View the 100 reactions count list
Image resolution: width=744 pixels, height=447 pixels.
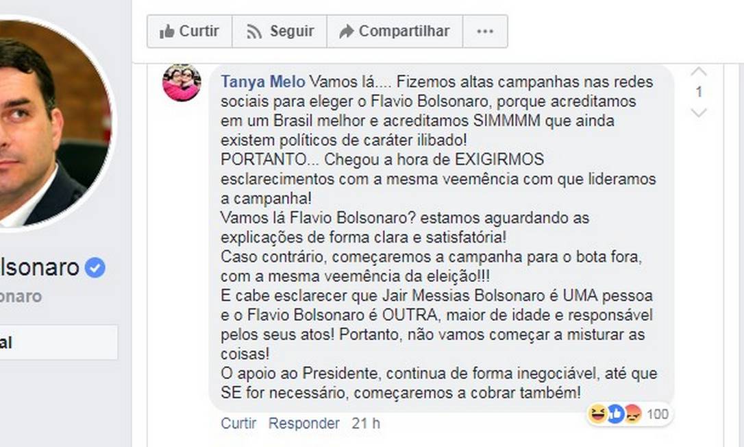(657, 413)
